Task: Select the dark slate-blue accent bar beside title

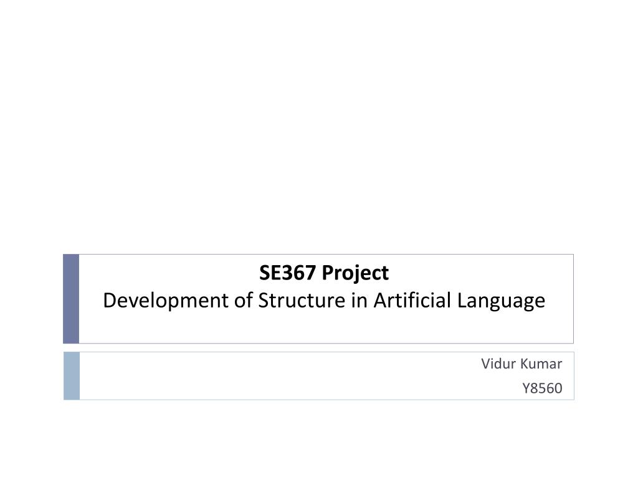Action: pyautogui.click(x=71, y=299)
